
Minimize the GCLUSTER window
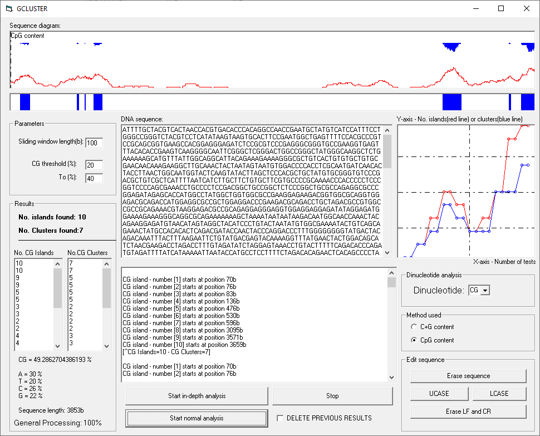tap(476, 8)
